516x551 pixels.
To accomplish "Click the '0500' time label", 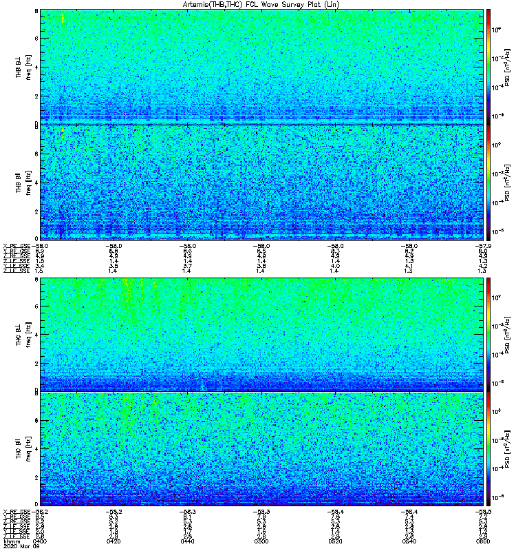I will pos(261,541).
